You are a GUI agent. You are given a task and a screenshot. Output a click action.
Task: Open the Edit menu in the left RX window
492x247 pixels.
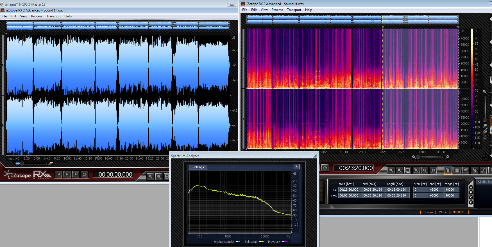pyautogui.click(x=13, y=16)
